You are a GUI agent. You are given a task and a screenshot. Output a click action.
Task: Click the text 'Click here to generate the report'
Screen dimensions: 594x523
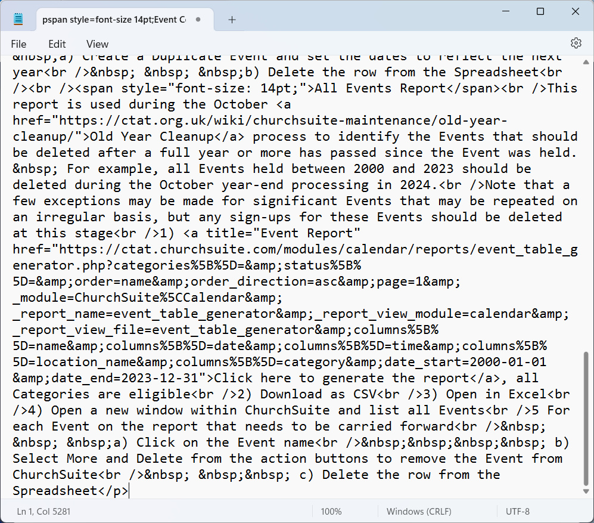[x=342, y=378]
